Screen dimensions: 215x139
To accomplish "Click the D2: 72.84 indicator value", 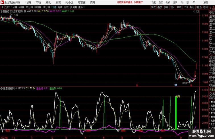I will click(30, 88).
